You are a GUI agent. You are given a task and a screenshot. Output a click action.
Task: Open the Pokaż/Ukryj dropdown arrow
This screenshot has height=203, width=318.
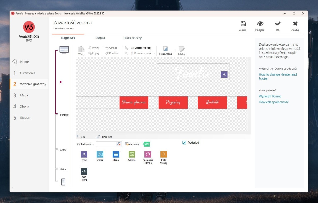(x=175, y=50)
